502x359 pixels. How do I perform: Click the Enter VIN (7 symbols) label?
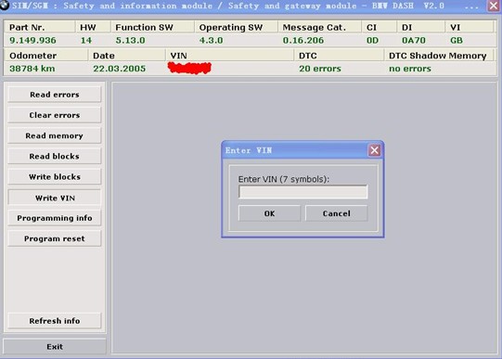pyautogui.click(x=284, y=179)
